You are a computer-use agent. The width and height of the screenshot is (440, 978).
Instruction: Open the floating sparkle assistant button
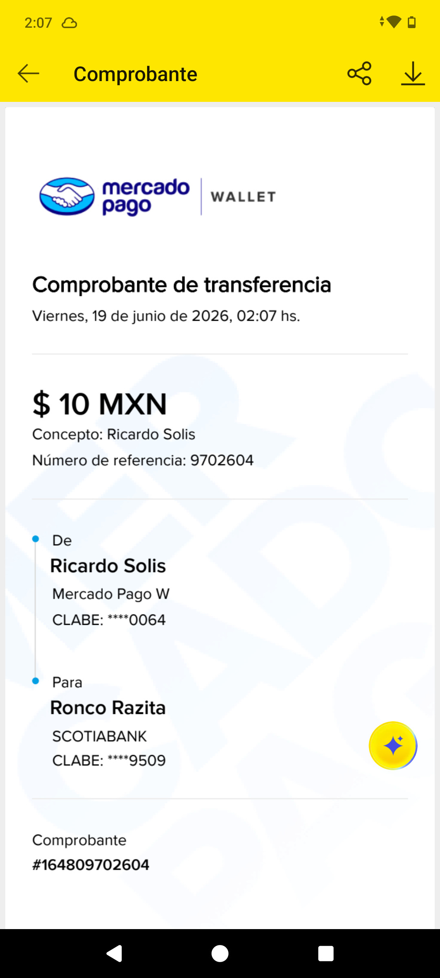(393, 746)
